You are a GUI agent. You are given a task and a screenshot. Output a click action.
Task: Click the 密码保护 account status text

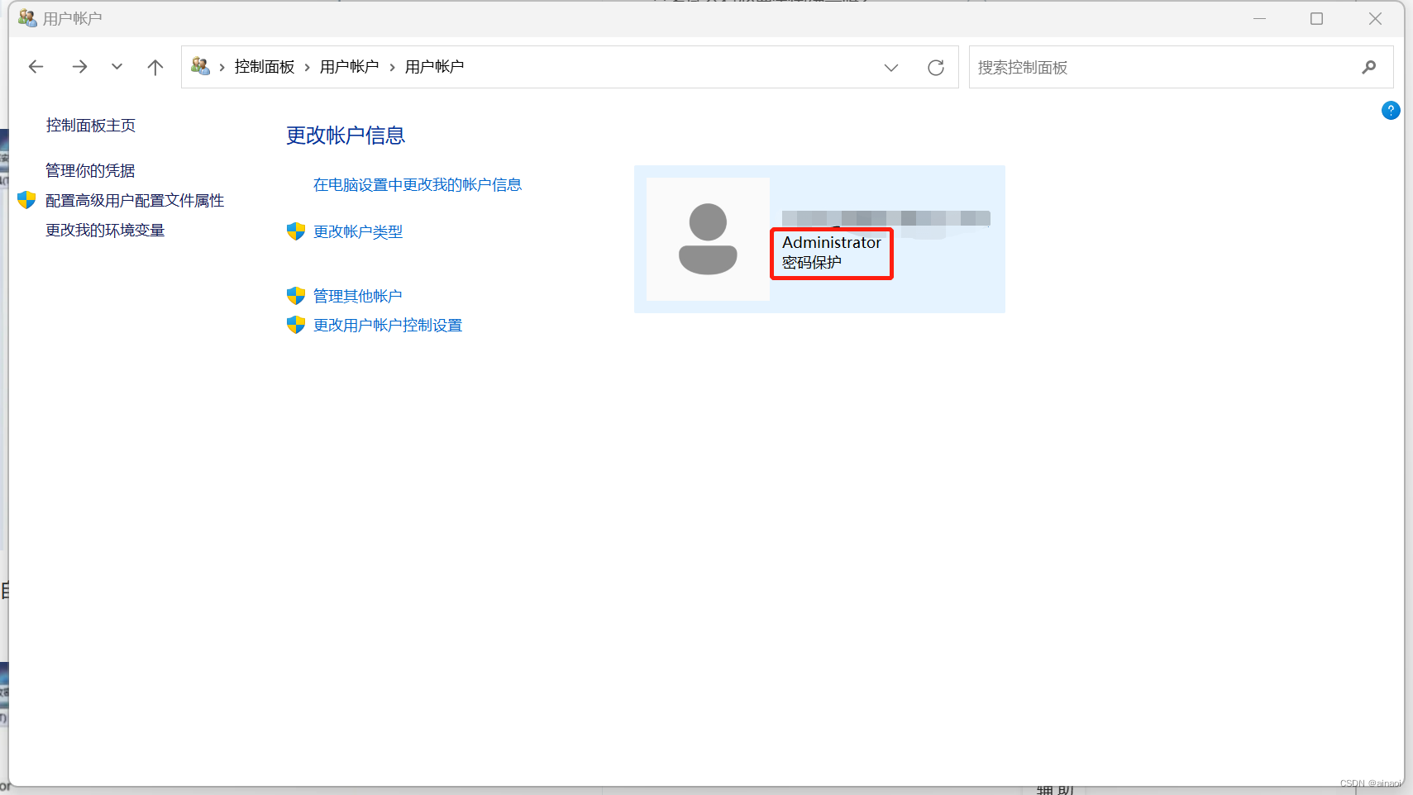point(812,263)
